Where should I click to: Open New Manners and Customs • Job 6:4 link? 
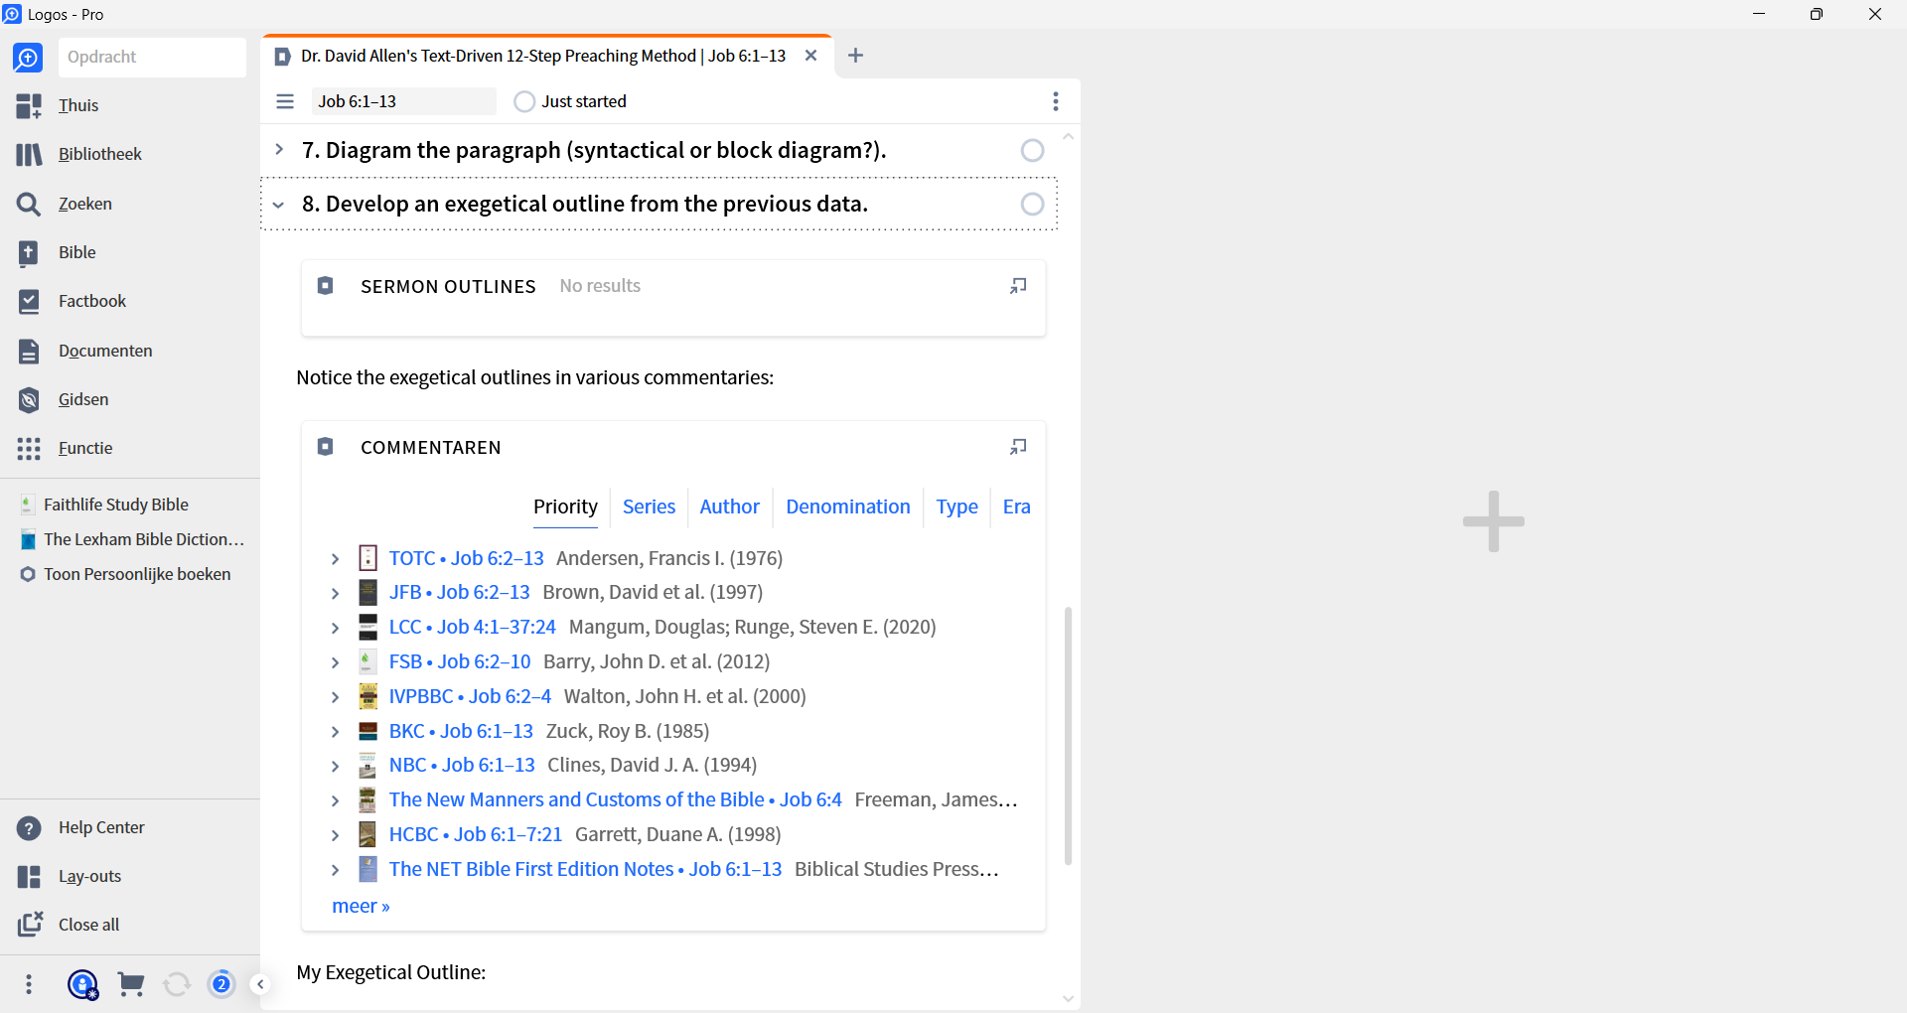[x=616, y=799]
